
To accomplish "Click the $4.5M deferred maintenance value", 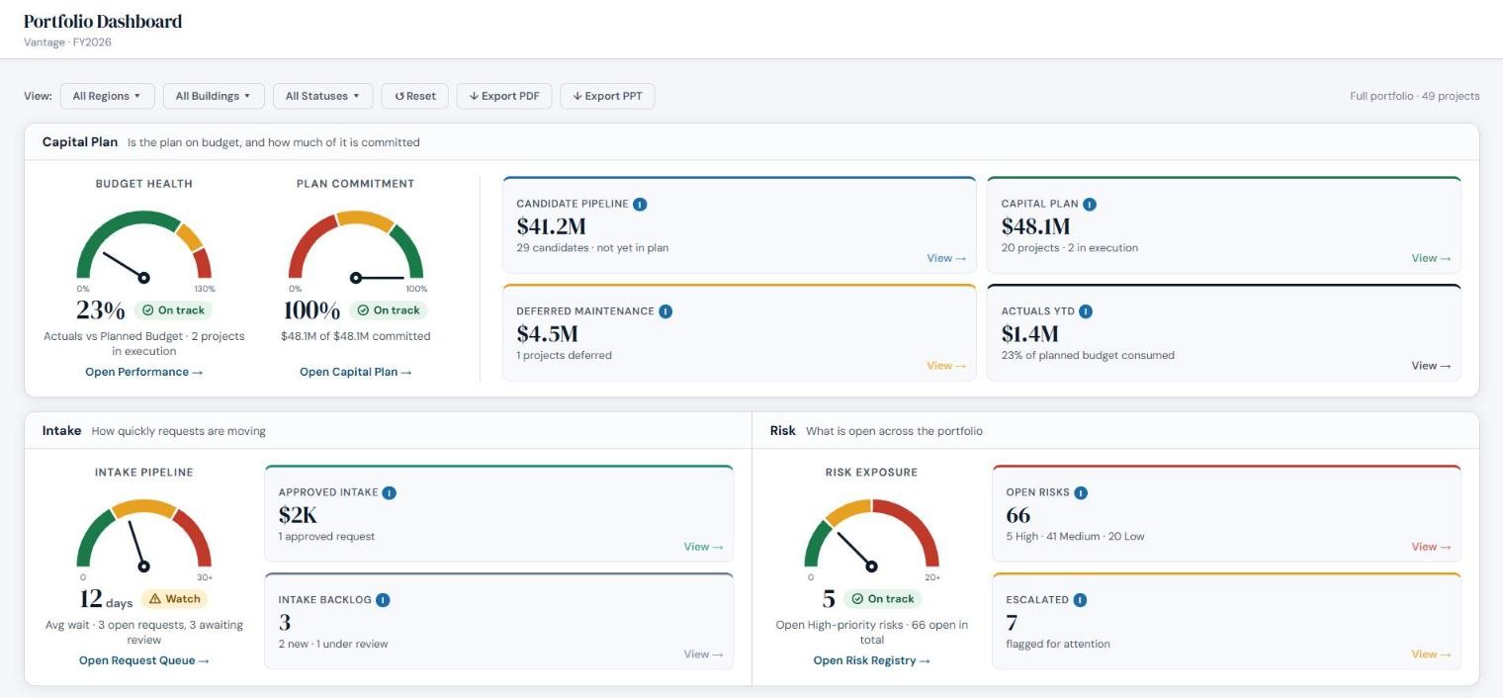I will tap(547, 334).
